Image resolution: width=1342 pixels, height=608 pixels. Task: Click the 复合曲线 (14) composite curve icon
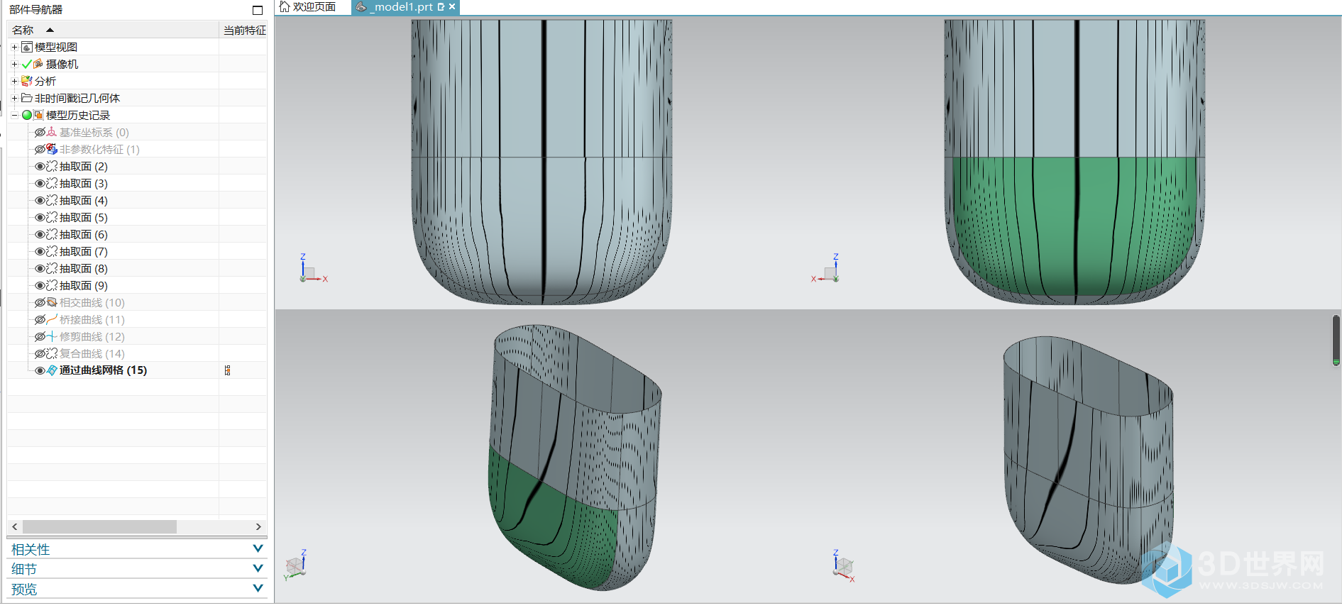point(52,353)
